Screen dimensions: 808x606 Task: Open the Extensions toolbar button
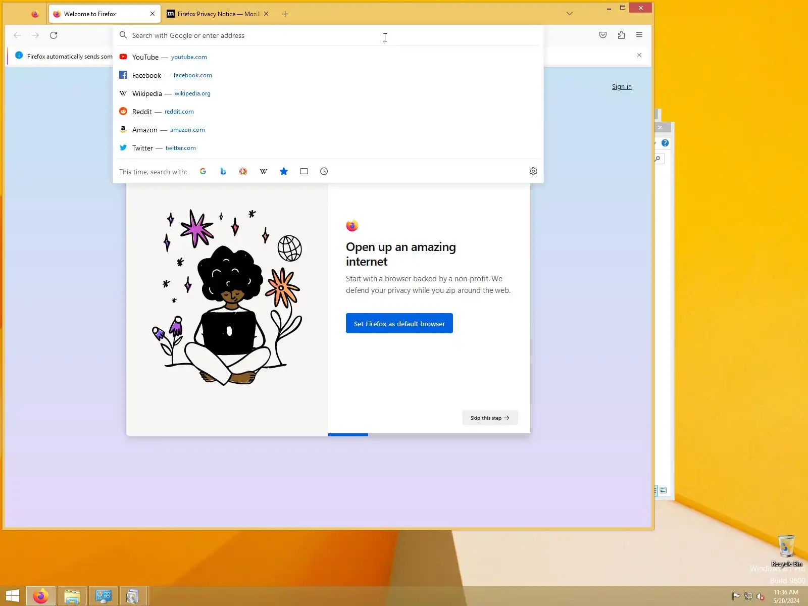tap(621, 35)
